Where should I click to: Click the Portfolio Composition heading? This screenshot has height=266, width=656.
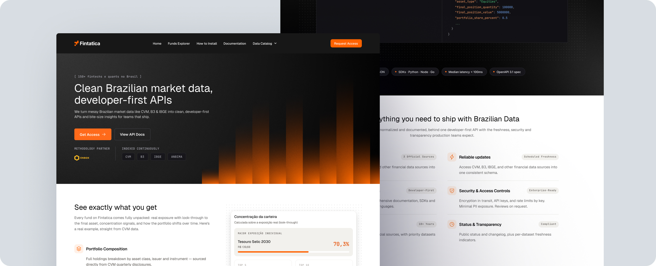pos(107,249)
